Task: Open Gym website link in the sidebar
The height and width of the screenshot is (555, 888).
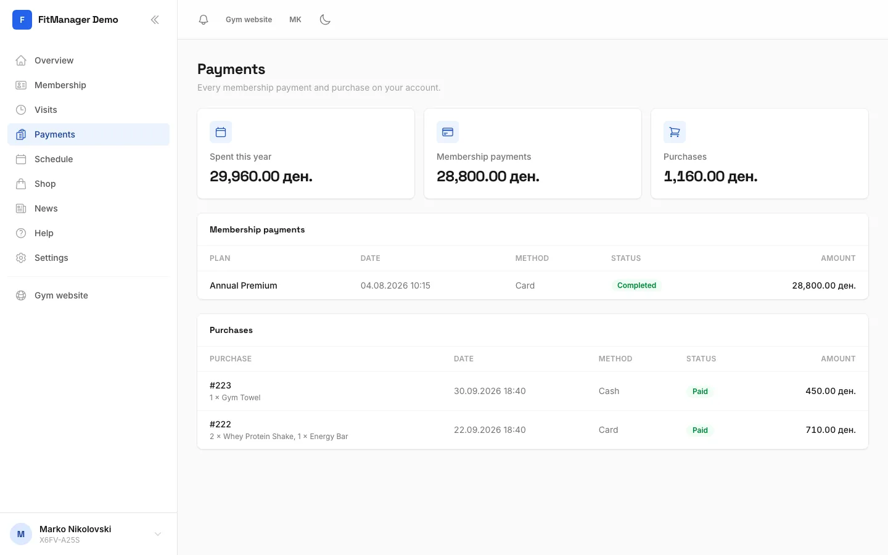Action: pyautogui.click(x=88, y=295)
